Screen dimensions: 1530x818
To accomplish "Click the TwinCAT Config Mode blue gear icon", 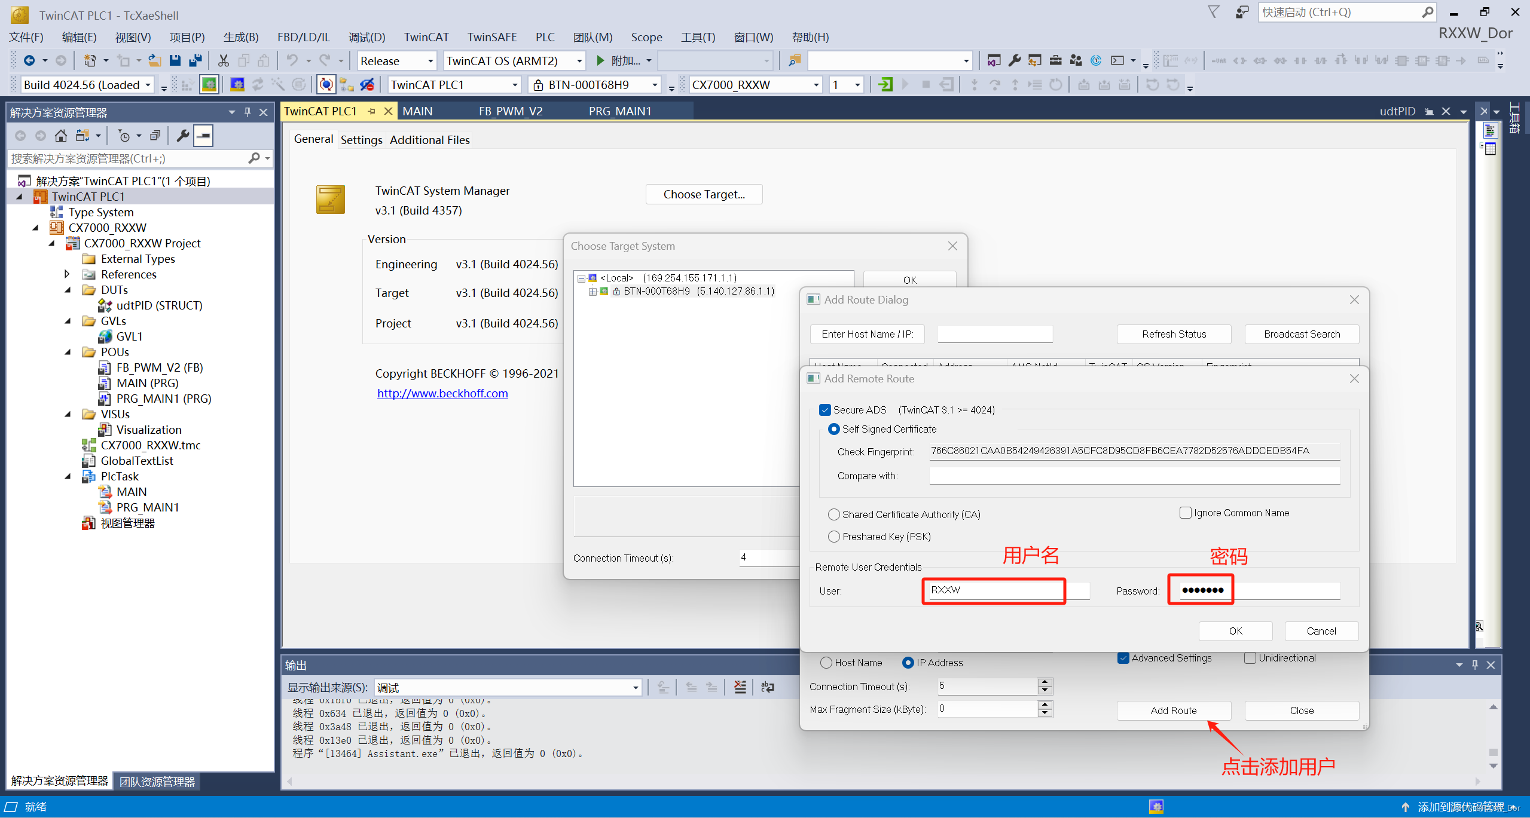I will pyautogui.click(x=237, y=85).
